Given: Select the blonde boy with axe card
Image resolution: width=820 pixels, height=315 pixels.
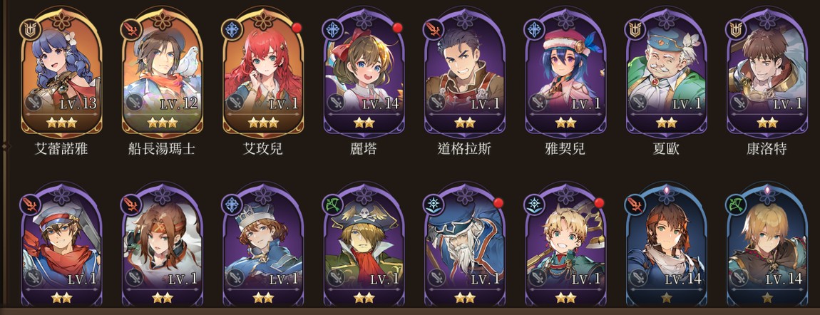Looking at the screenshot, I should (566, 244).
